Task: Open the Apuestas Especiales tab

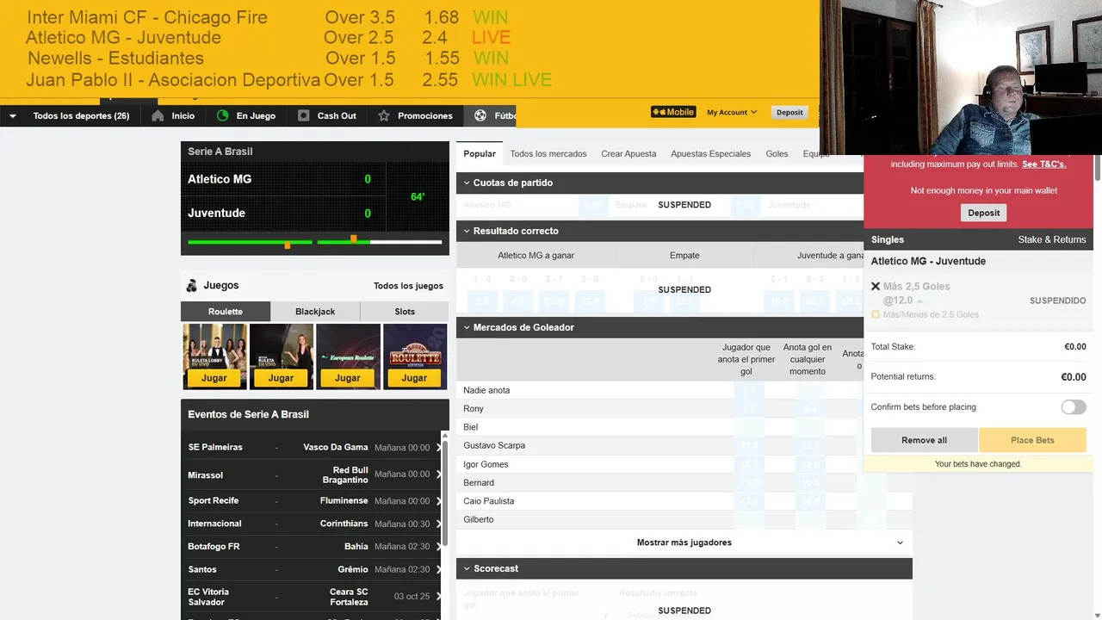Action: pyautogui.click(x=710, y=154)
